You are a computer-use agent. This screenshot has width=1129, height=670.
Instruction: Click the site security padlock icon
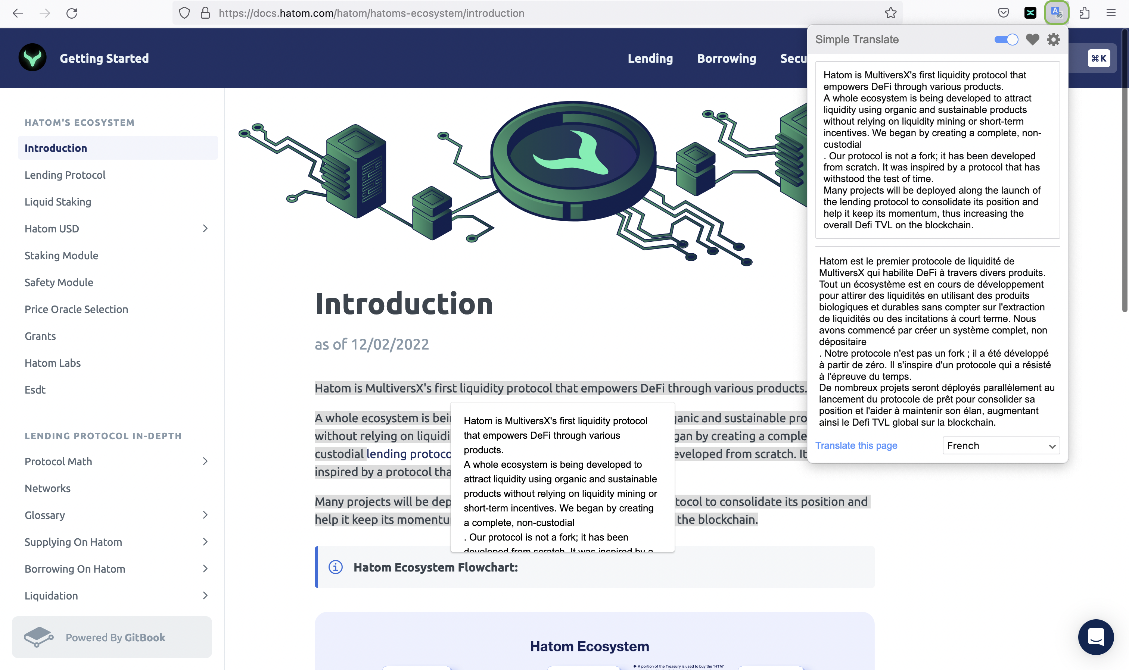point(205,13)
